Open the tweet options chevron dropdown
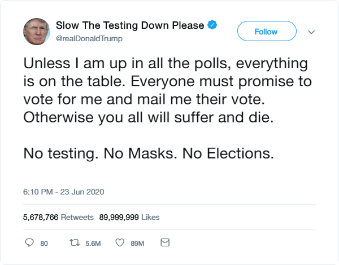The width and height of the screenshot is (339, 265). tap(311, 32)
